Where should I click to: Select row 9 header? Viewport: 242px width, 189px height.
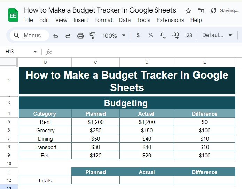pos(9,155)
